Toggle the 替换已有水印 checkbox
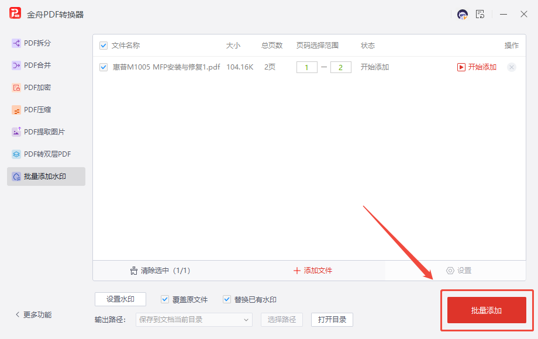The width and height of the screenshot is (538, 339). tap(227, 299)
